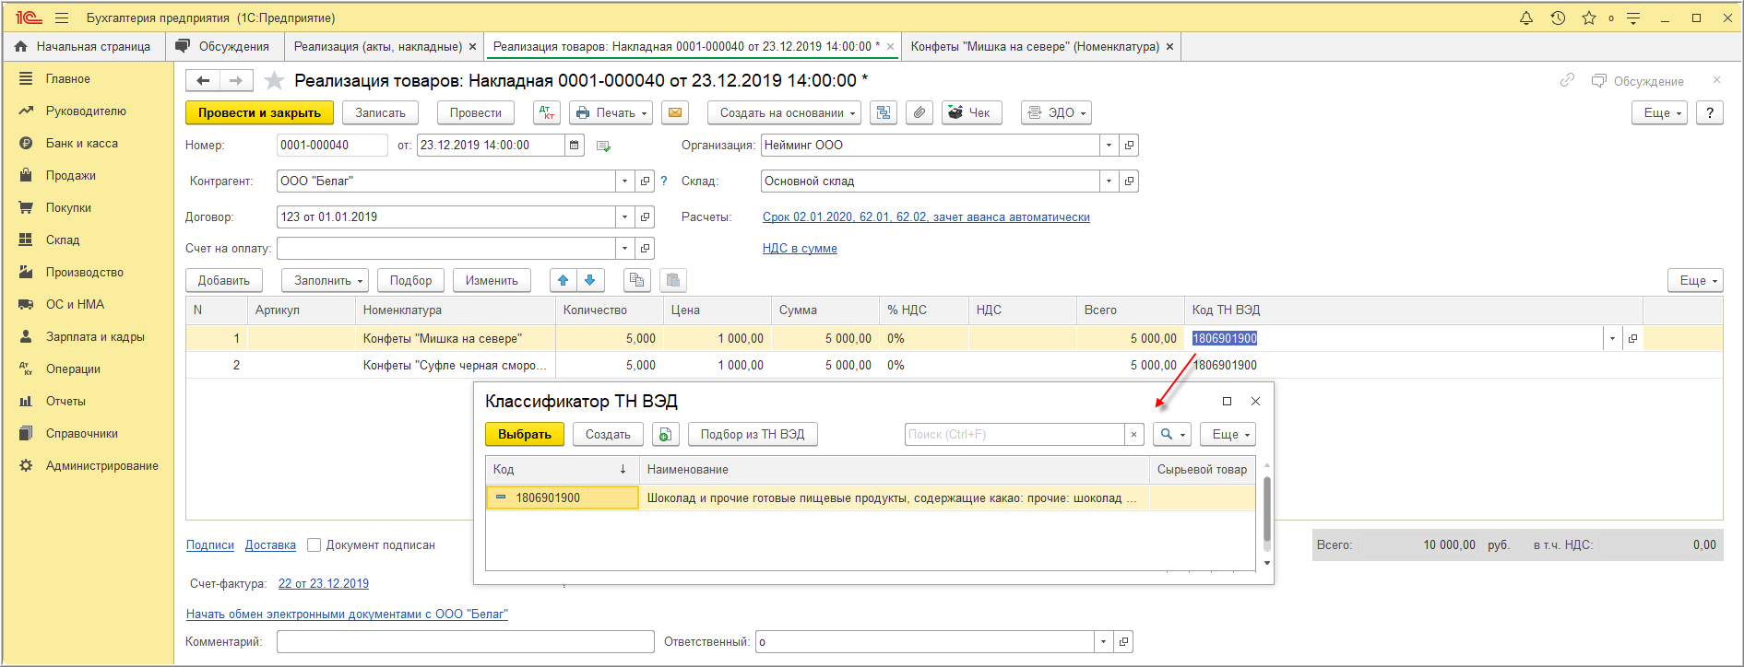Add document to favorites with star
Viewport: 1744px width, 667px height.
(274, 81)
